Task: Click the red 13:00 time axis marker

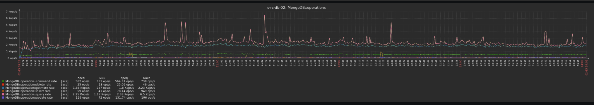Action: [x=460, y=63]
